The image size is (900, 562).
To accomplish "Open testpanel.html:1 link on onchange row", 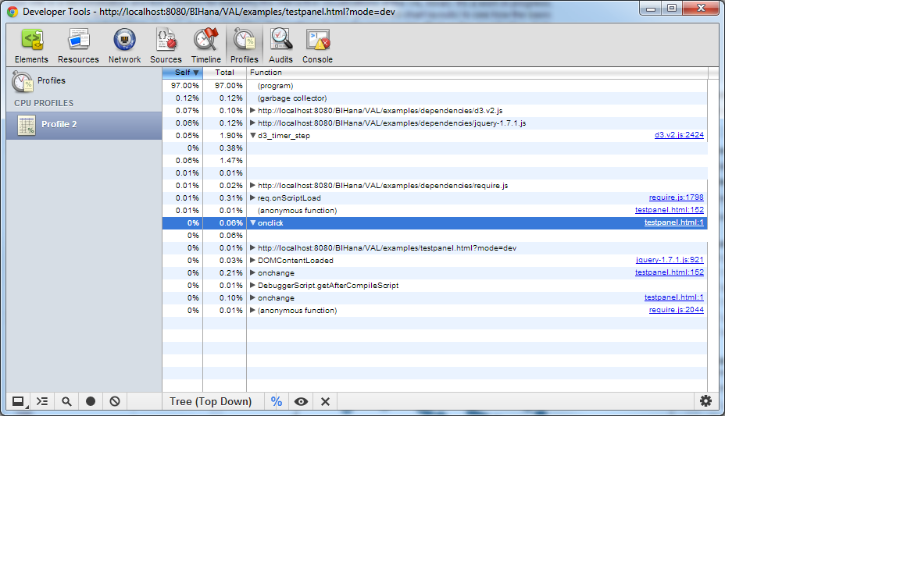I will (x=674, y=297).
